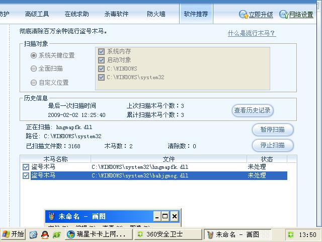Click the 状态 column header
Screen dimensions: 322x242
coord(267,159)
